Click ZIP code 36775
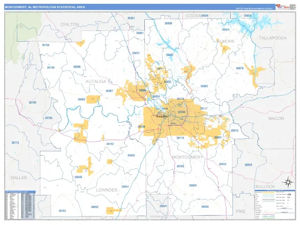 point(15,142)
